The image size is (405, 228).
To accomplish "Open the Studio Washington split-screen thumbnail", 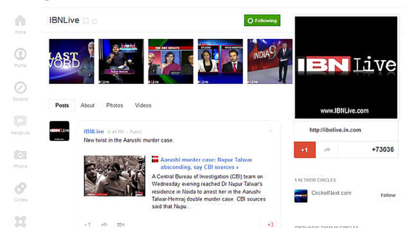I will [220, 61].
